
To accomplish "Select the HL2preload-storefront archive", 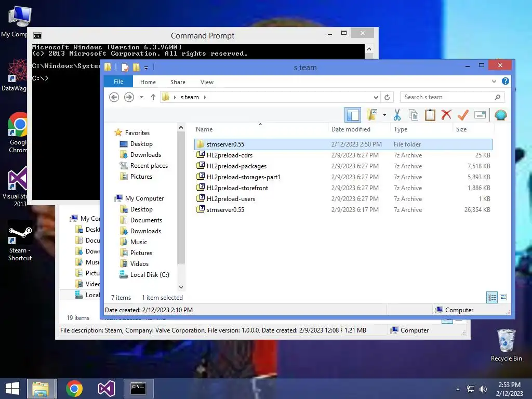I will tap(343, 188).
